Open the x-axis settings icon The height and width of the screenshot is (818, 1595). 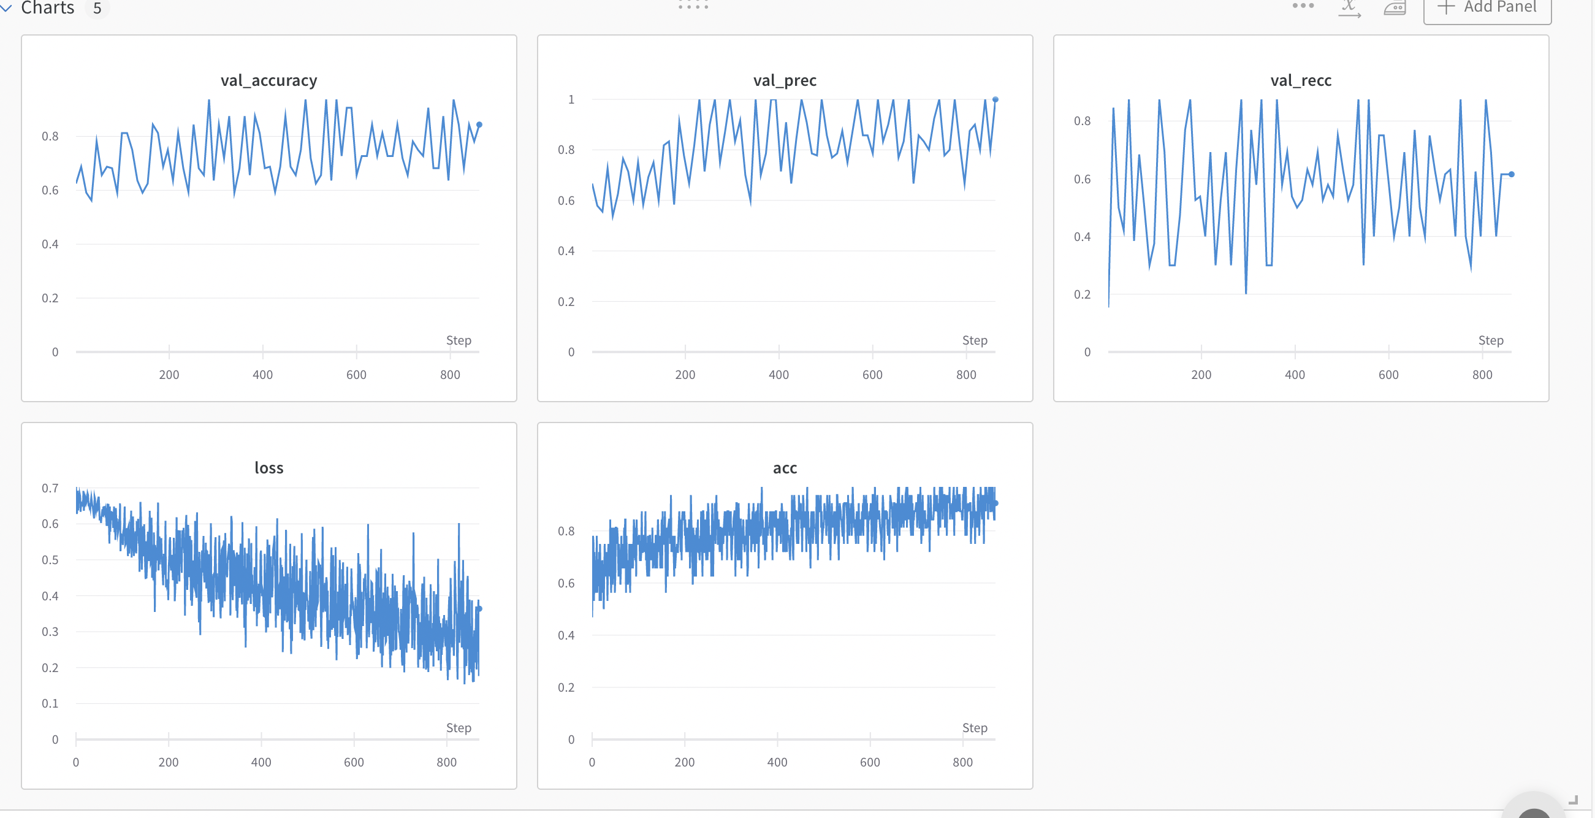(x=1349, y=8)
